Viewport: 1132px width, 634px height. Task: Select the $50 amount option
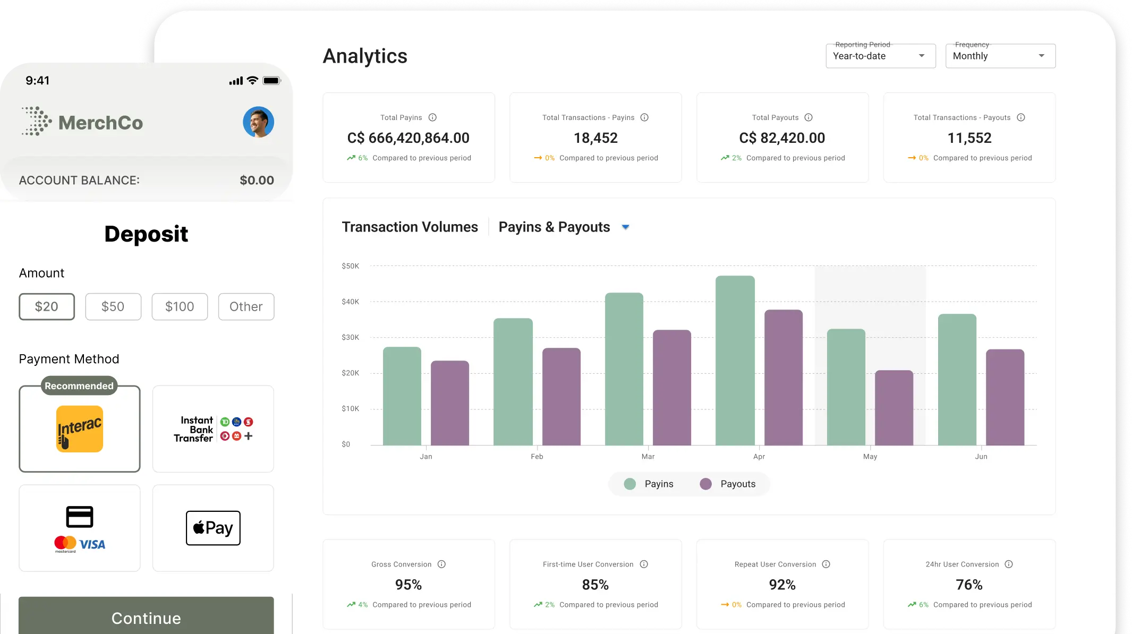click(113, 306)
